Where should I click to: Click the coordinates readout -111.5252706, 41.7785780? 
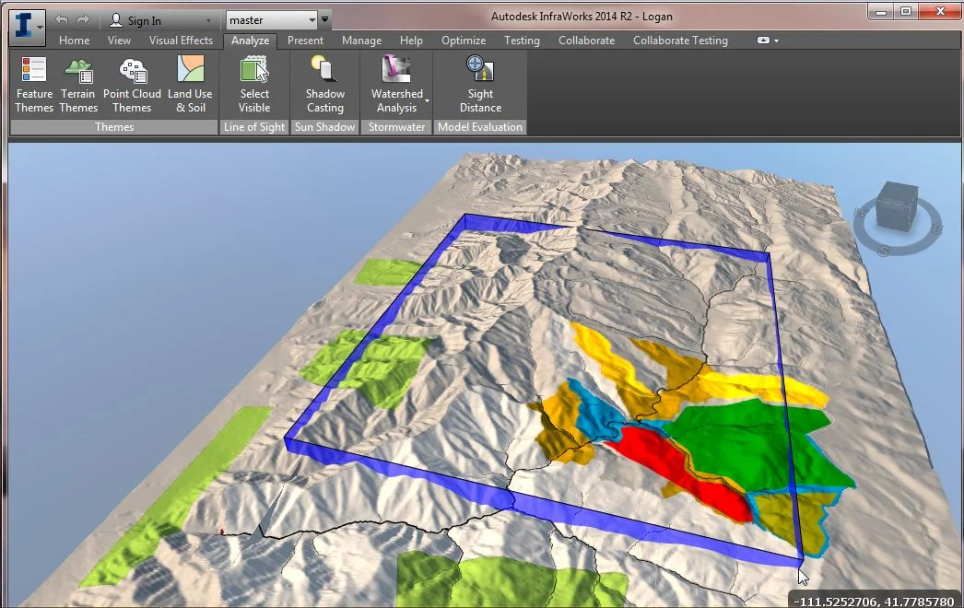point(874,602)
